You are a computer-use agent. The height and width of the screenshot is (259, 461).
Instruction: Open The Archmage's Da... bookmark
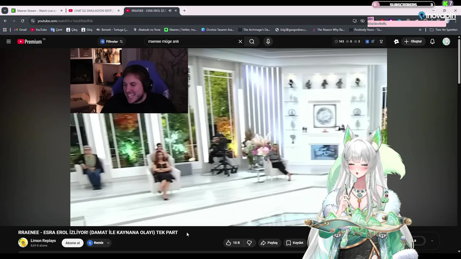pos(254,30)
